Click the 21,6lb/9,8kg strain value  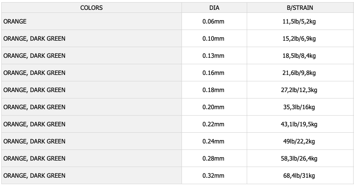tap(299, 73)
